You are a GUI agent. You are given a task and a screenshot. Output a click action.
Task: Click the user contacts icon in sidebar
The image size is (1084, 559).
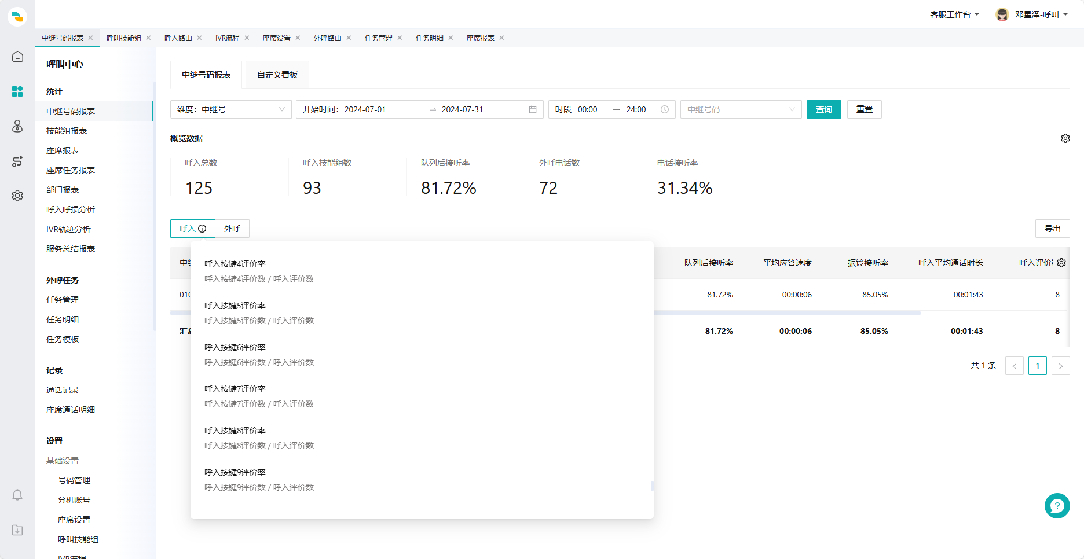click(17, 126)
